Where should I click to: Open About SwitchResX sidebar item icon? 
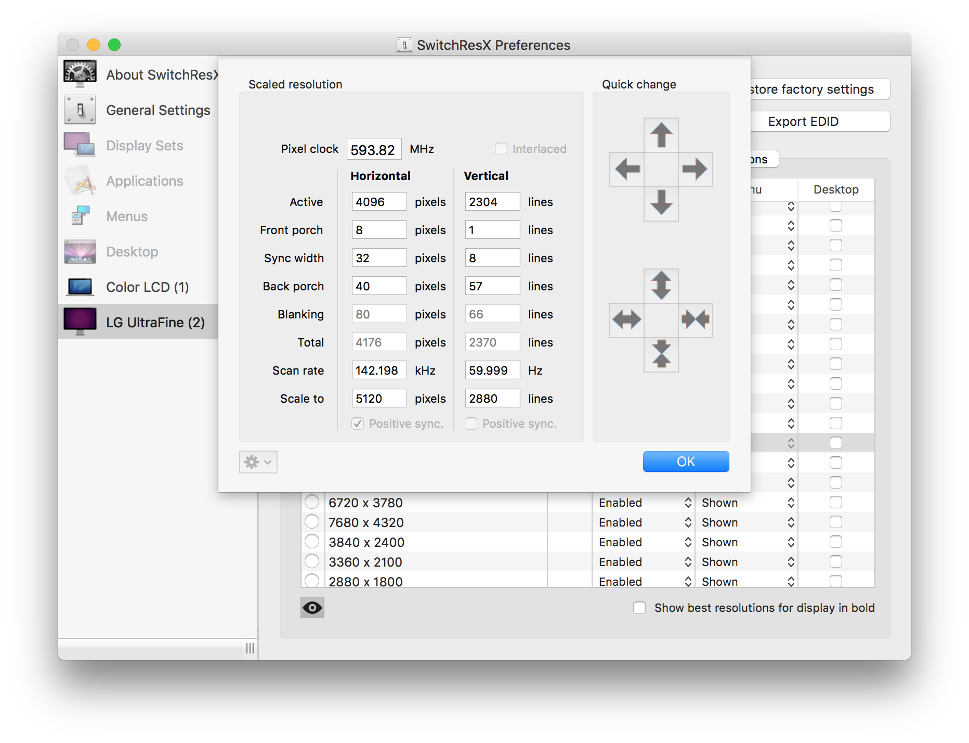pyautogui.click(x=80, y=74)
